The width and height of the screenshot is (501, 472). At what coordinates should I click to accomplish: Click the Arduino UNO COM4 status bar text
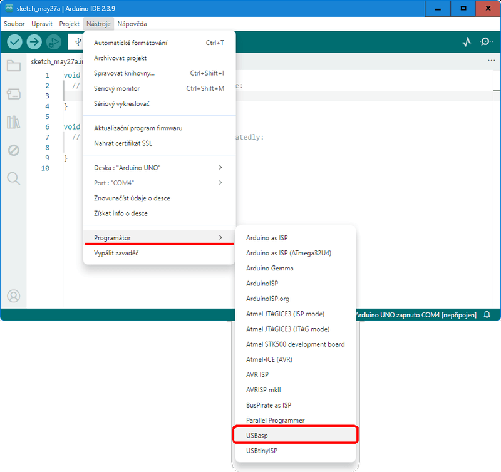pyautogui.click(x=416, y=315)
